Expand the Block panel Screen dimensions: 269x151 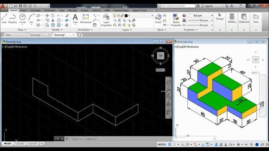162,30
